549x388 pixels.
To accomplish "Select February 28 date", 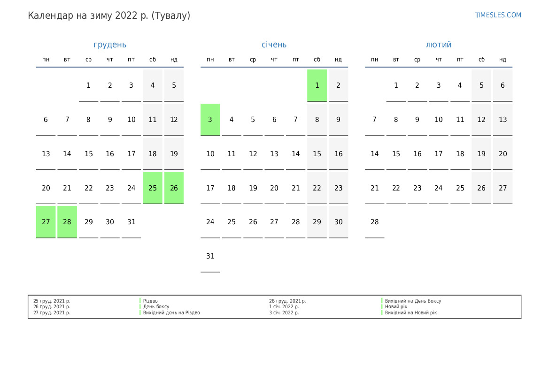I will coord(375,222).
